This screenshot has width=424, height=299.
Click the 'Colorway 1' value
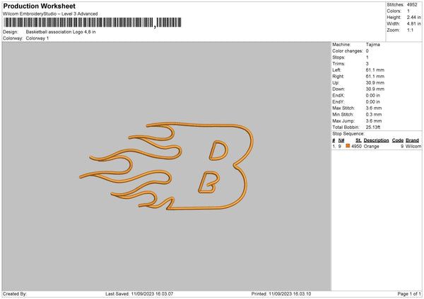[x=37, y=38]
